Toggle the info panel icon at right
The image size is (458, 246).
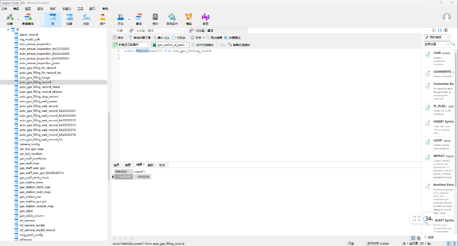point(433,30)
